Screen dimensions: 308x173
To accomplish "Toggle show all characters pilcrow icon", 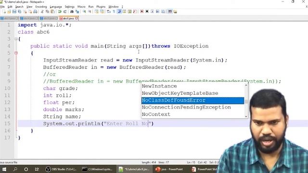I will pyautogui.click(x=114, y=12).
